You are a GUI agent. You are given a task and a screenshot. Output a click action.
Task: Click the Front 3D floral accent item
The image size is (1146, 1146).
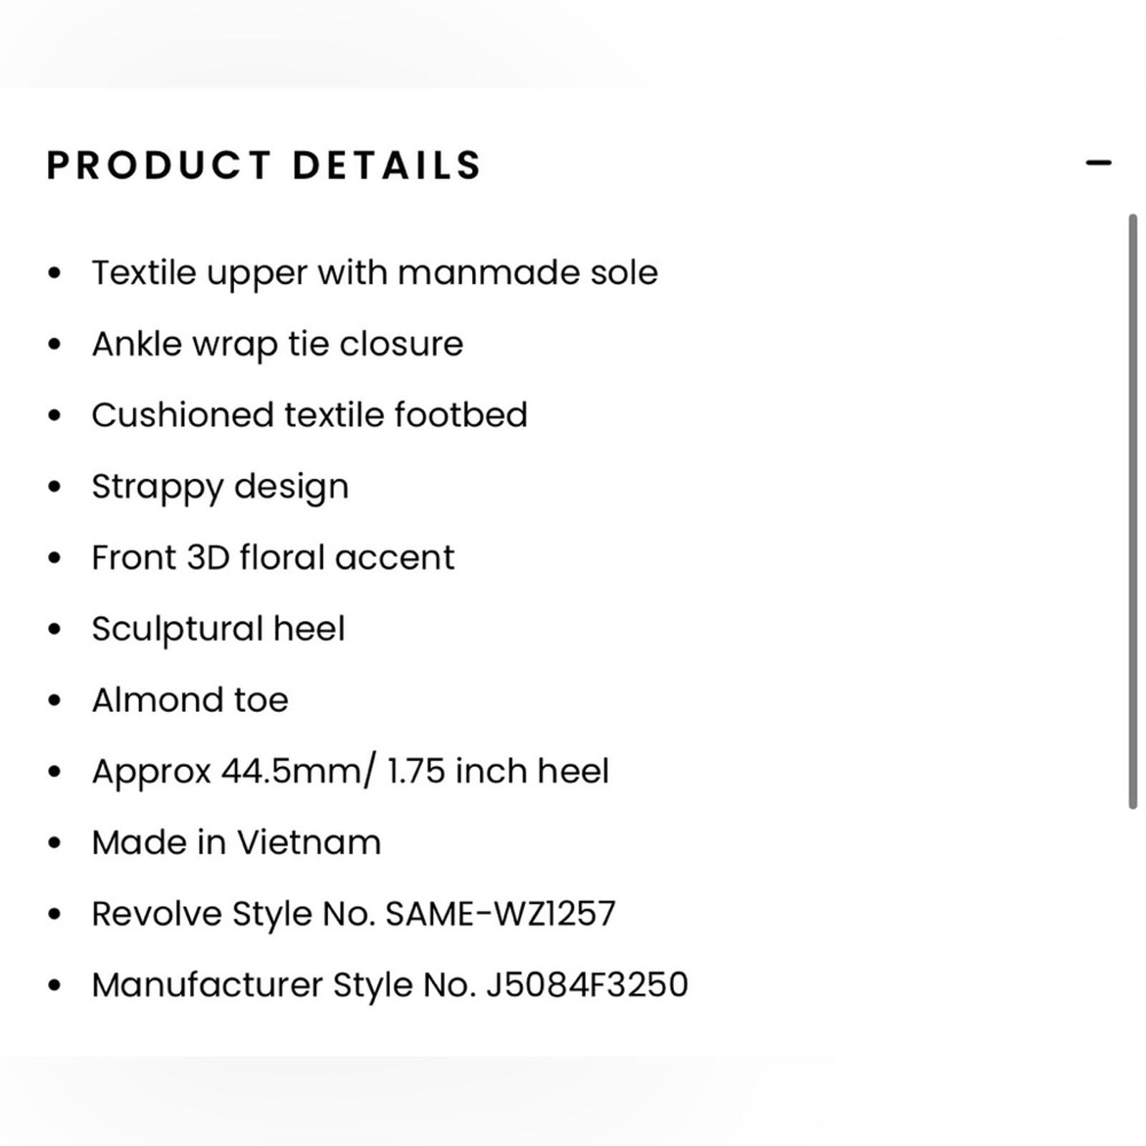(274, 557)
